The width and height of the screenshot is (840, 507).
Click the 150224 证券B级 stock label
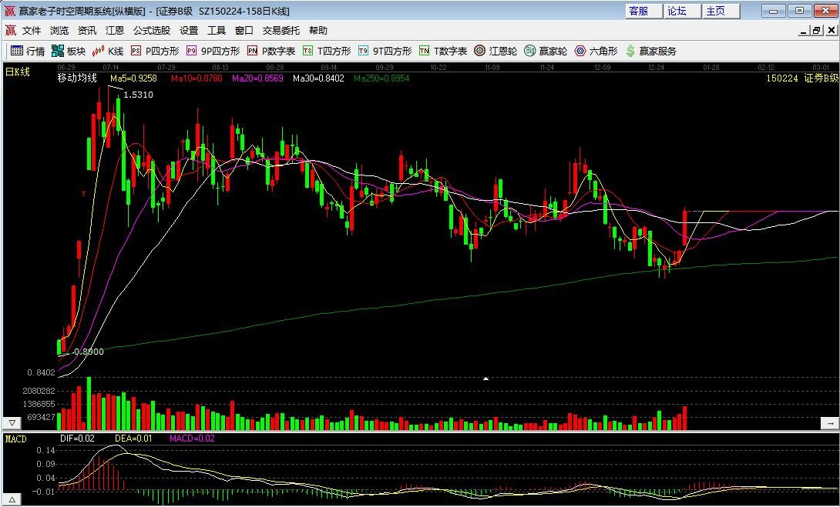pos(802,78)
